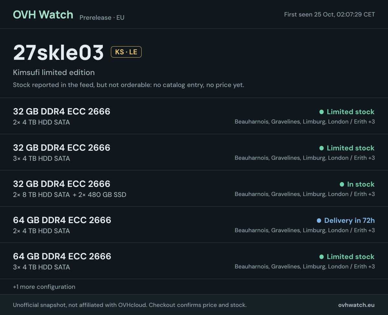Click the First seen 25 Oct timestamp

coord(329,15)
